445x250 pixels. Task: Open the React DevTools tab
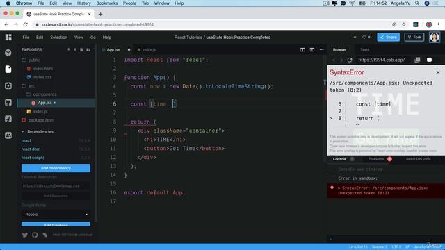tap(418, 159)
